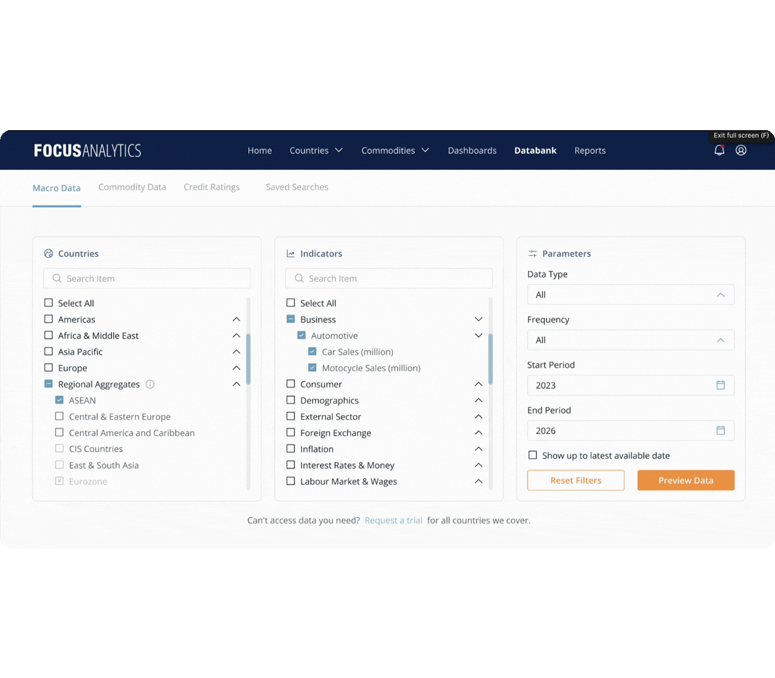Uncheck the ASEAN checkbox
The image size is (775, 678).
pos(59,400)
